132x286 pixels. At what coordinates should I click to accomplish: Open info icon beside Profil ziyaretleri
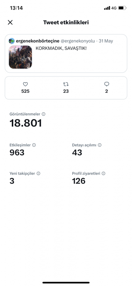[x=103, y=173]
